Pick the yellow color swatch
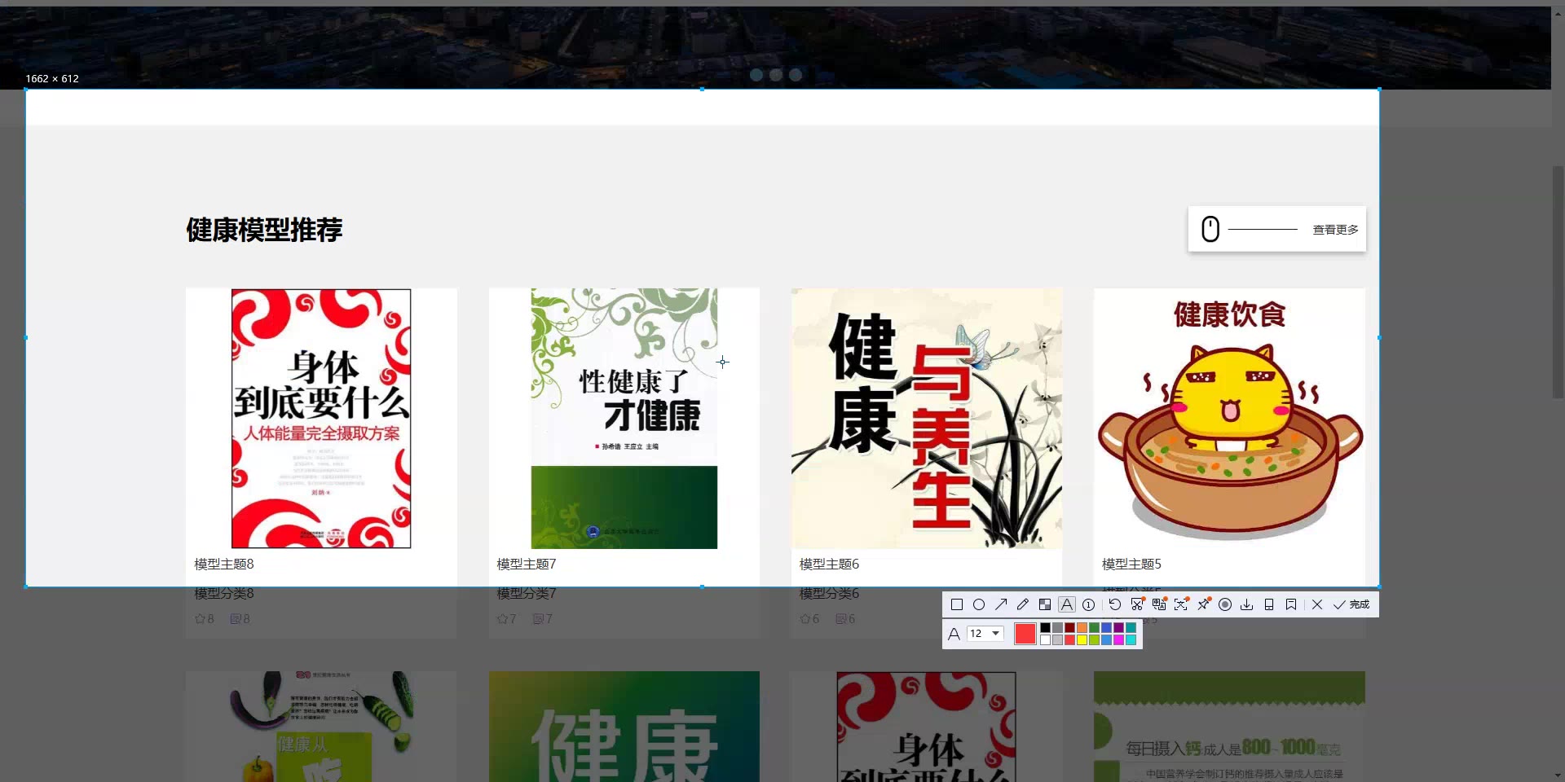 (x=1082, y=640)
